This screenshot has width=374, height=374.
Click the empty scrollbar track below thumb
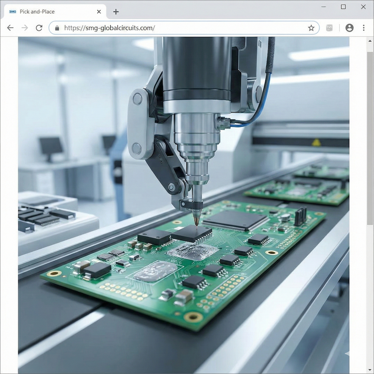pyautogui.click(x=370, y=299)
